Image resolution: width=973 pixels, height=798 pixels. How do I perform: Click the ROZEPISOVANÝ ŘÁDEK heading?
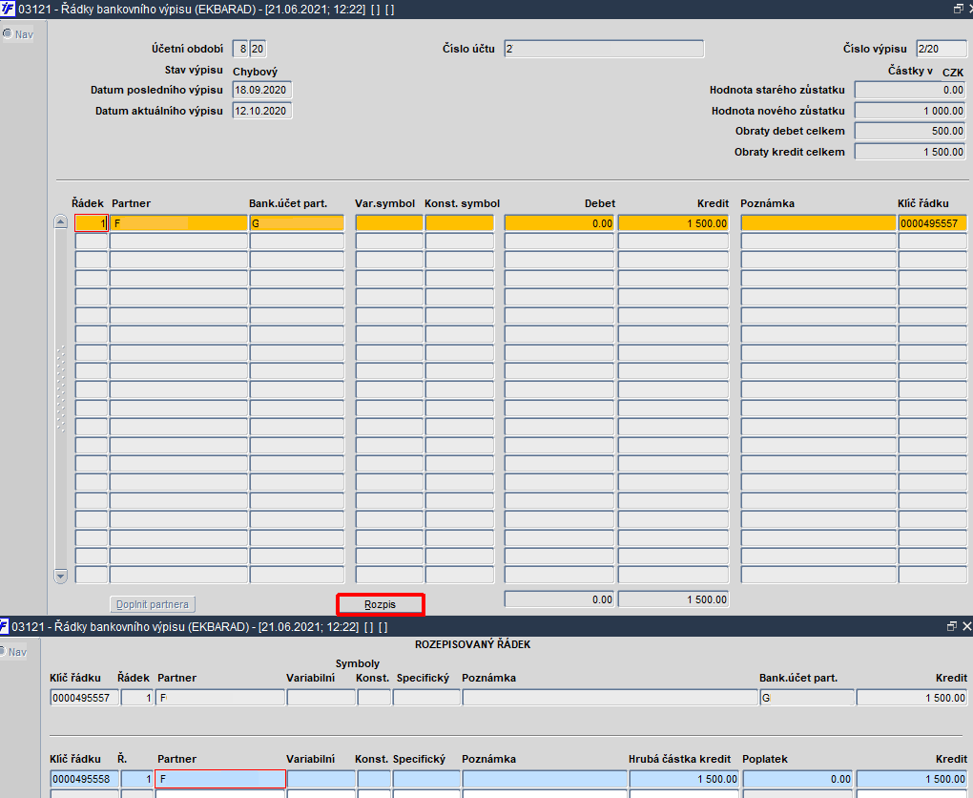coord(473,644)
